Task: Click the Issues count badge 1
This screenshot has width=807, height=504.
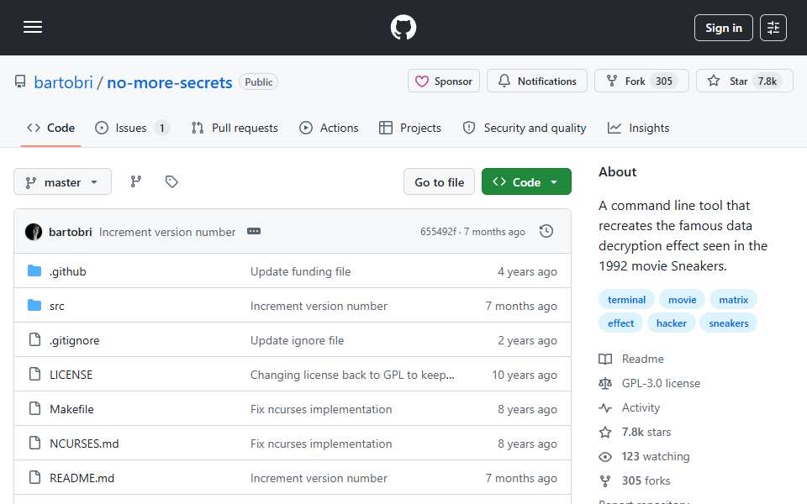Action: 161,128
